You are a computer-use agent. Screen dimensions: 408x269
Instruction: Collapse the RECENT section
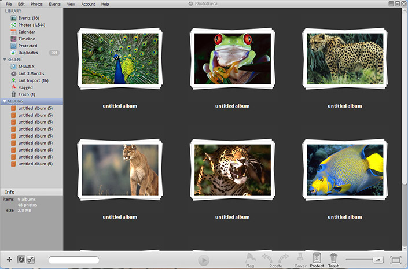point(5,60)
